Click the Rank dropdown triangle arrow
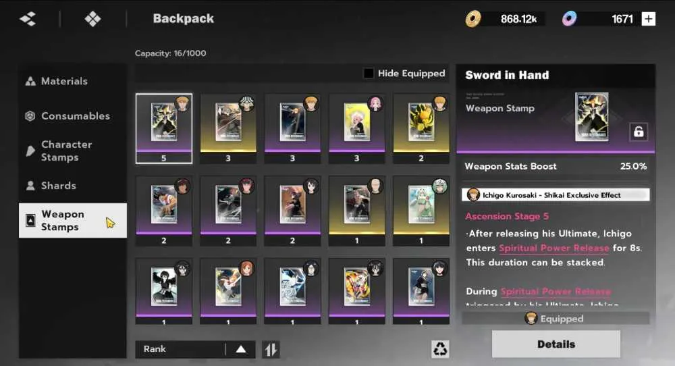The height and width of the screenshot is (366, 675). click(x=241, y=349)
